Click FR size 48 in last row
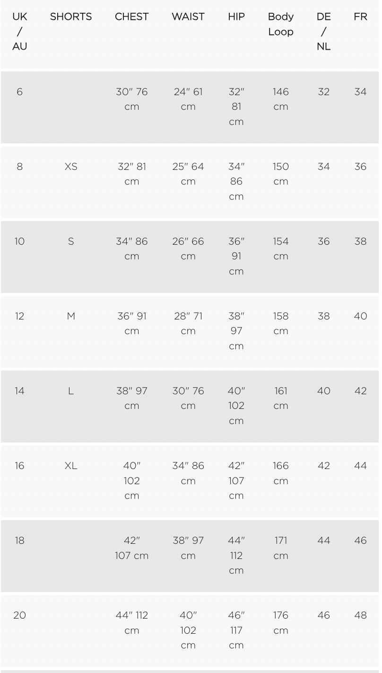This screenshot has height=673, width=382. pos(361,615)
